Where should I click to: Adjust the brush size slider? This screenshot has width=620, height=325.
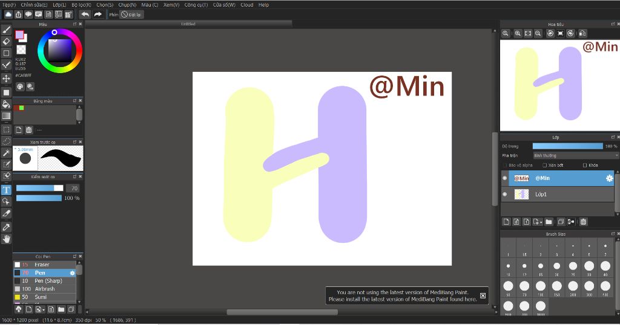(39, 188)
